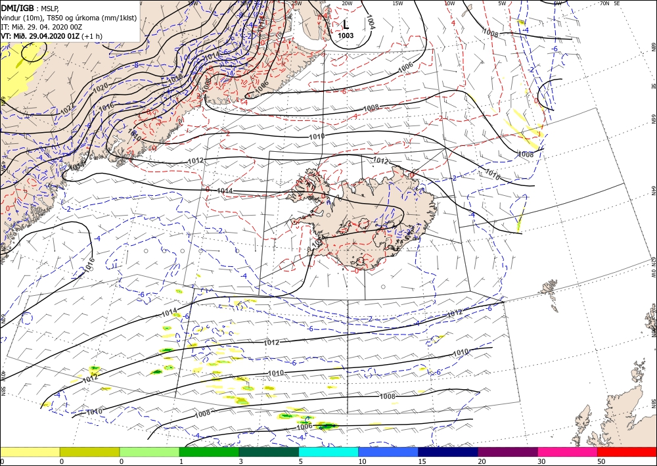Click the olive-yellow legend swatch

point(89,452)
